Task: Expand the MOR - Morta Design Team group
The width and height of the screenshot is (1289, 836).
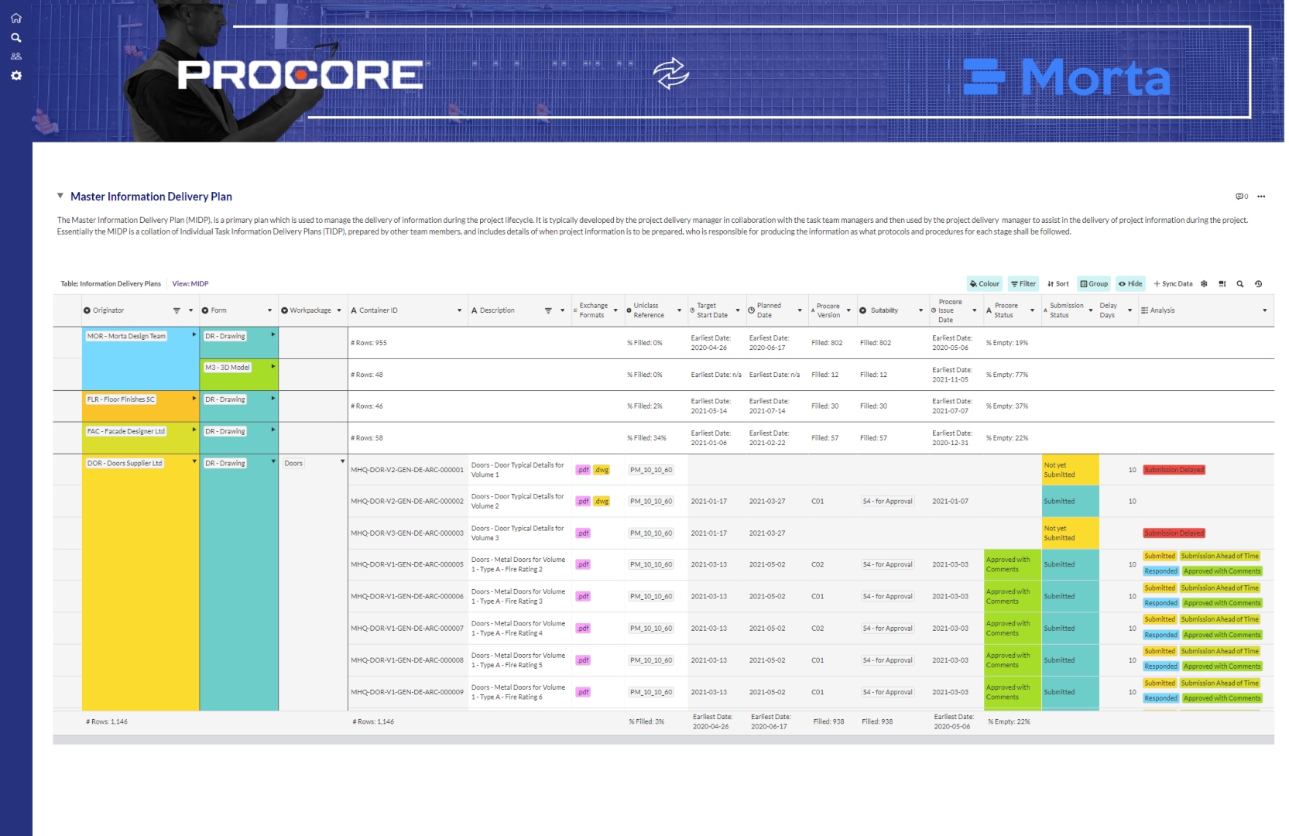Action: pyautogui.click(x=194, y=335)
